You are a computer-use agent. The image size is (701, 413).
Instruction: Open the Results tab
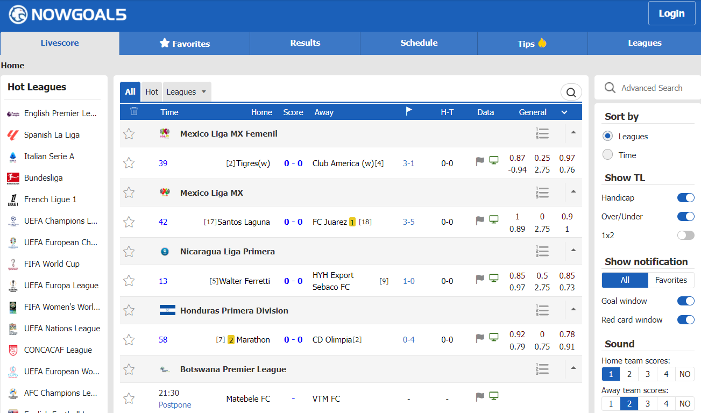pyautogui.click(x=305, y=43)
